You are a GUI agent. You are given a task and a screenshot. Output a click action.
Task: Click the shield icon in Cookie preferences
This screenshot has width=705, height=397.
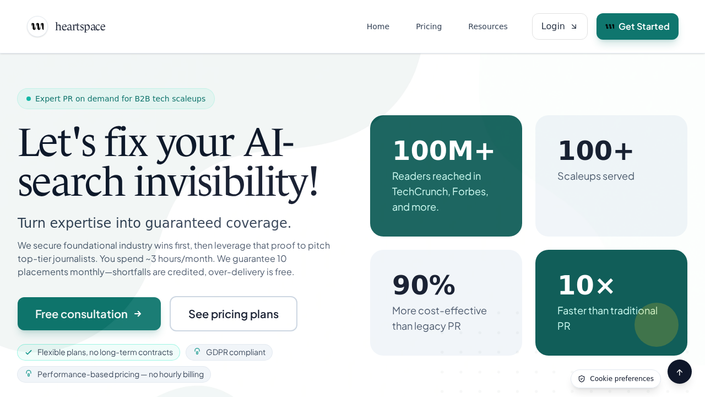(582, 379)
